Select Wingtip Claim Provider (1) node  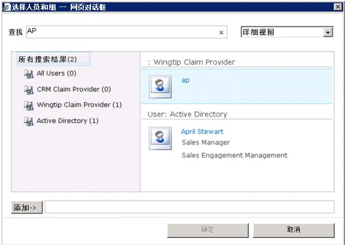point(79,105)
